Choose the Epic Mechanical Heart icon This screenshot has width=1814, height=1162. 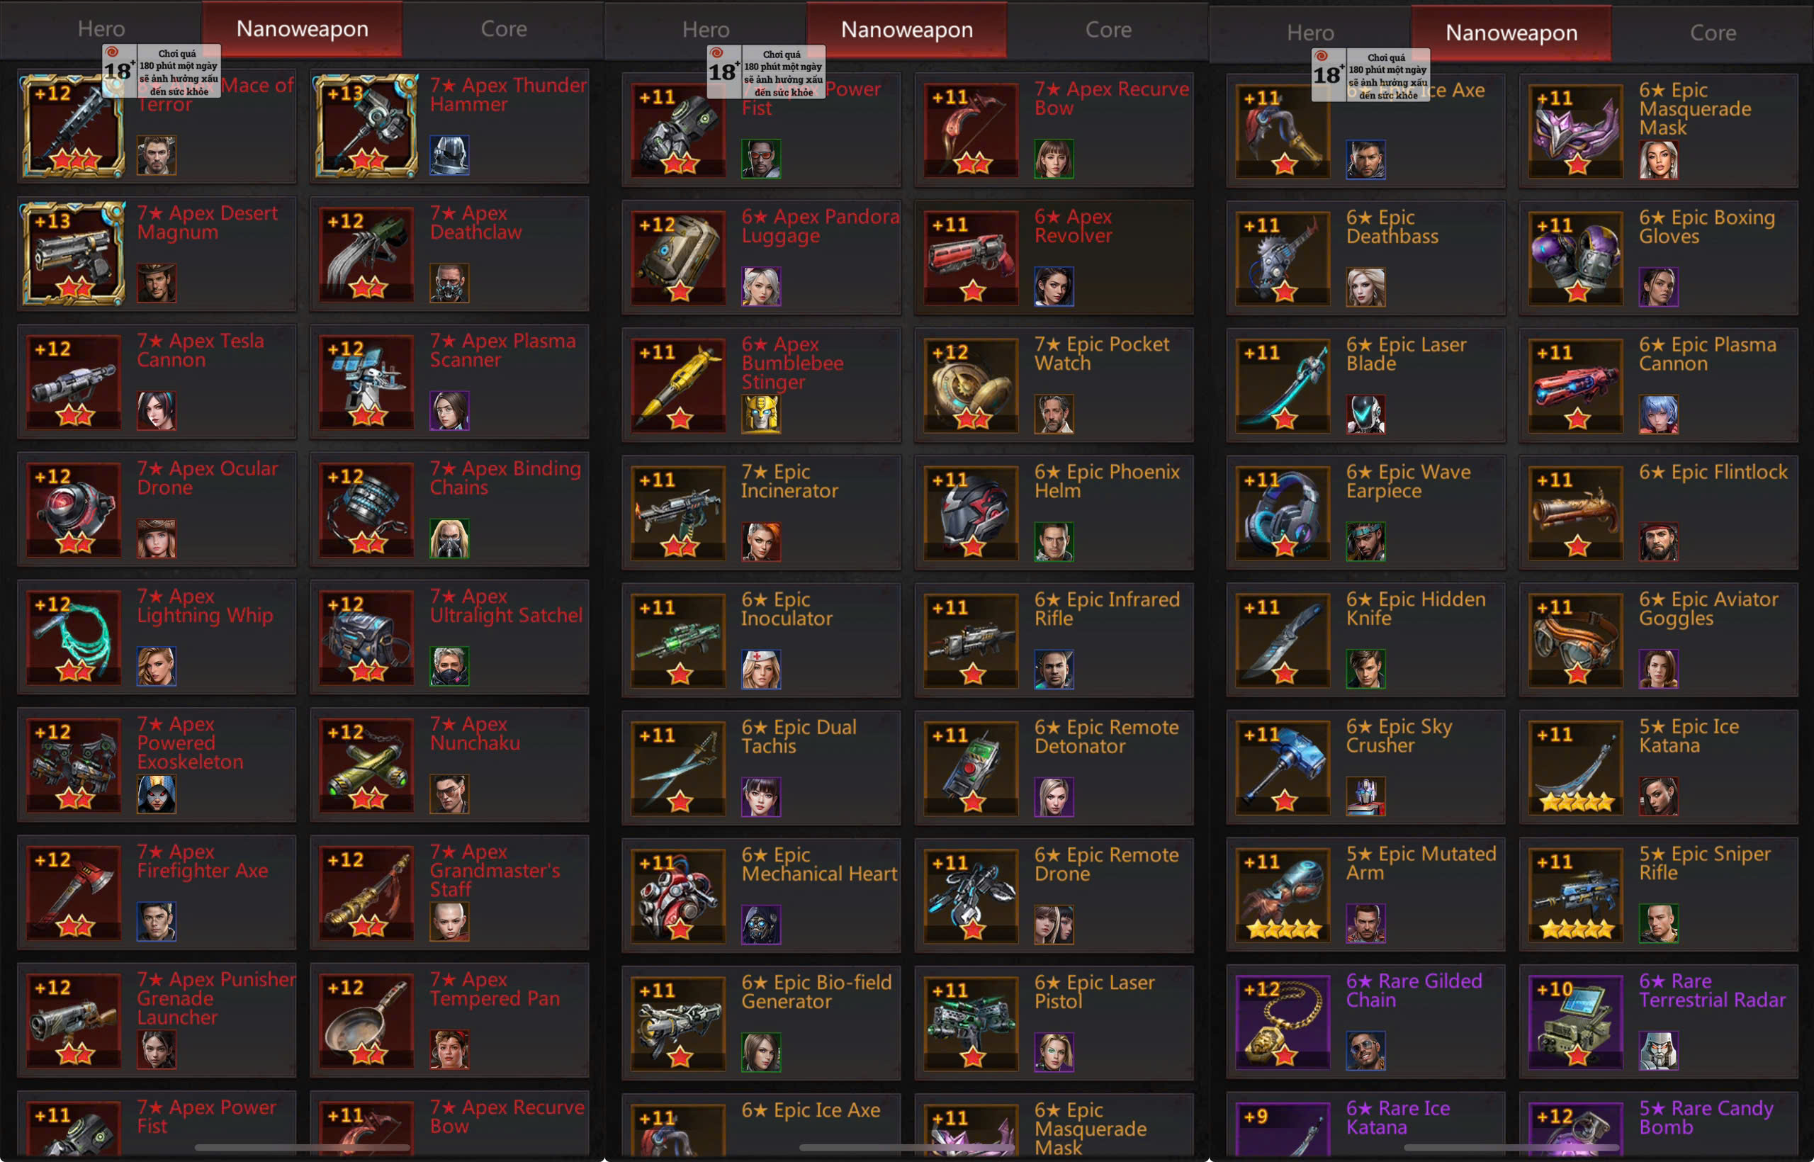click(678, 895)
